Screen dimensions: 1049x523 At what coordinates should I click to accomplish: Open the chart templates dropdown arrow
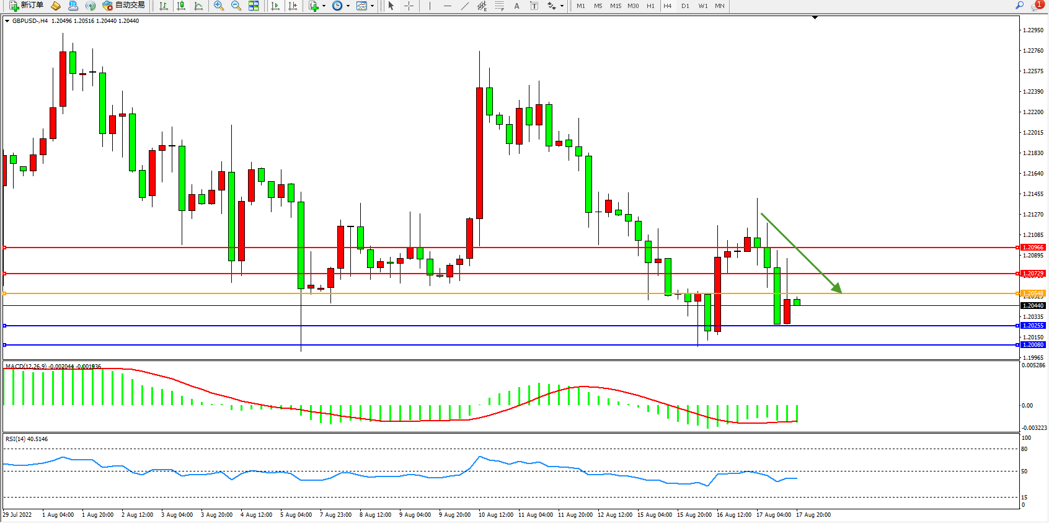coord(372,6)
